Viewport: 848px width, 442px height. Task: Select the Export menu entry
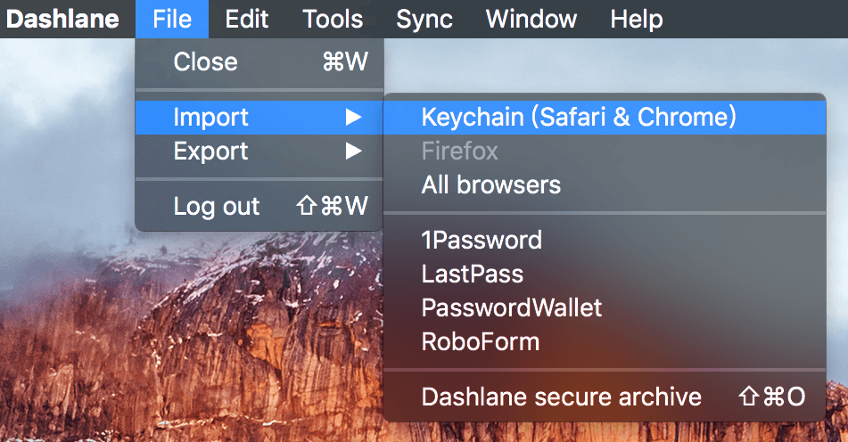pyautogui.click(x=259, y=151)
